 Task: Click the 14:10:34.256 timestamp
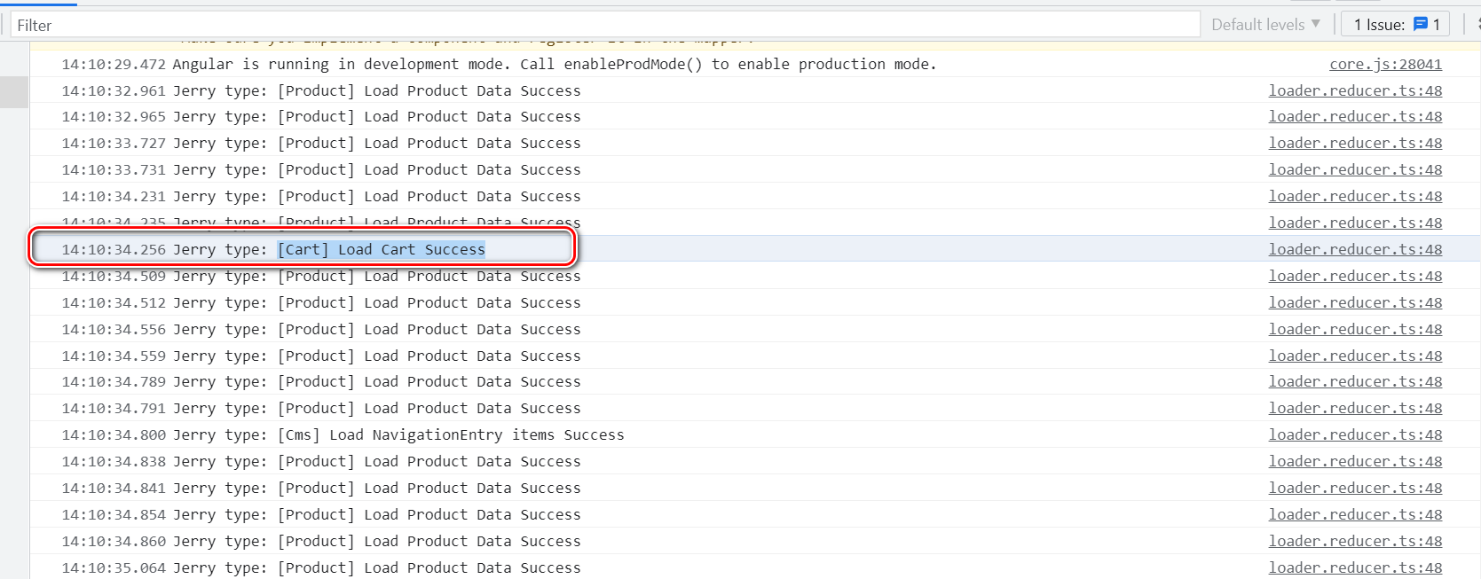pos(114,249)
